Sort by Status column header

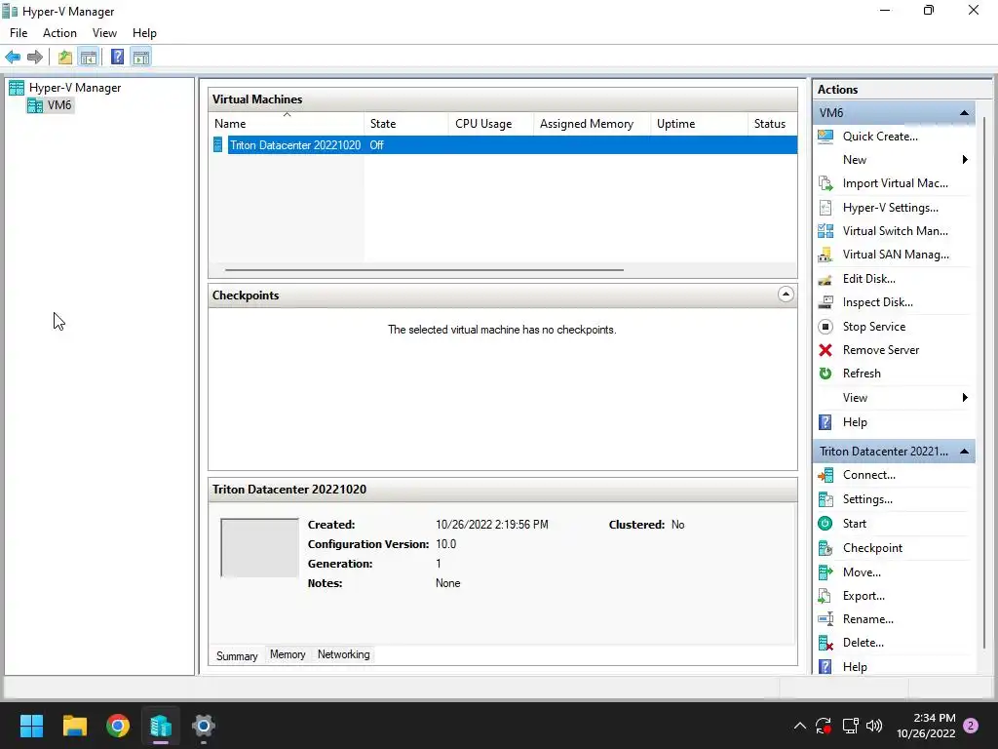[773, 124]
